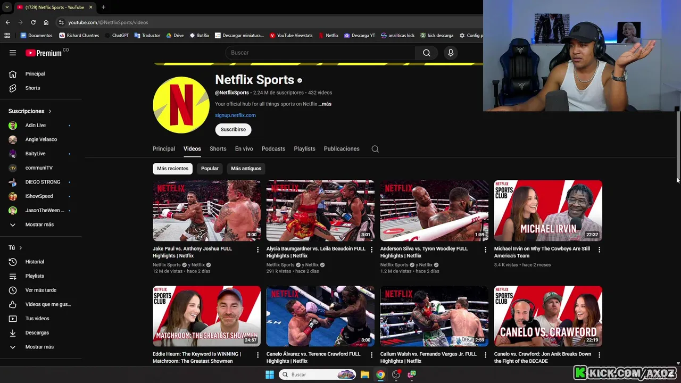Open ChatGPT bookmark
The width and height of the screenshot is (681, 383).
(x=117, y=36)
